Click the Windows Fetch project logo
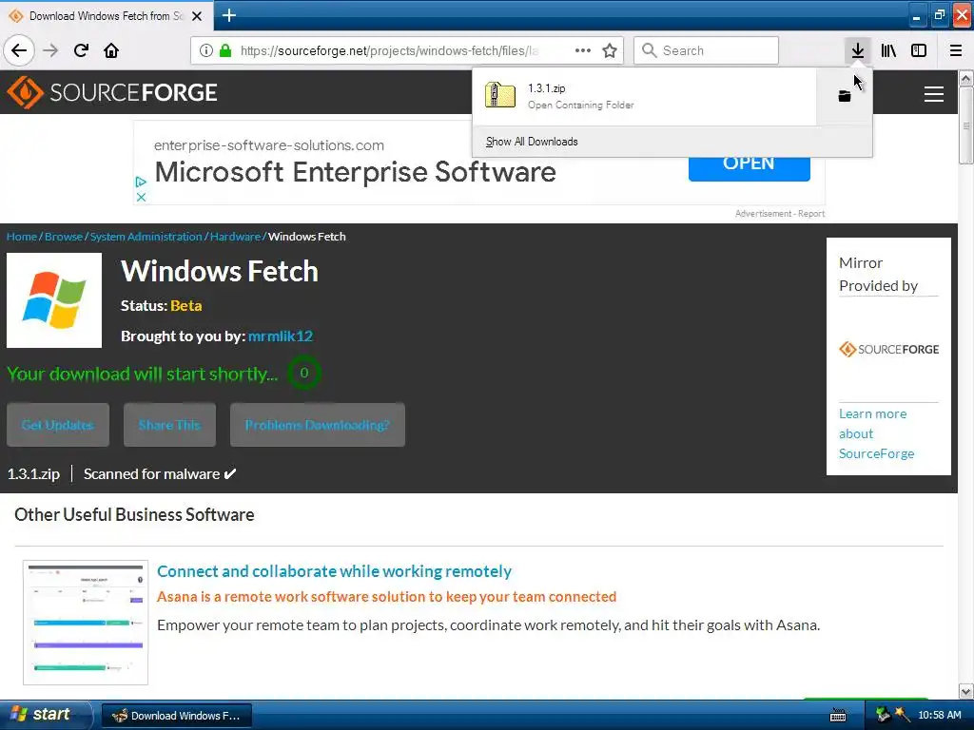This screenshot has width=974, height=730. pyautogui.click(x=54, y=300)
